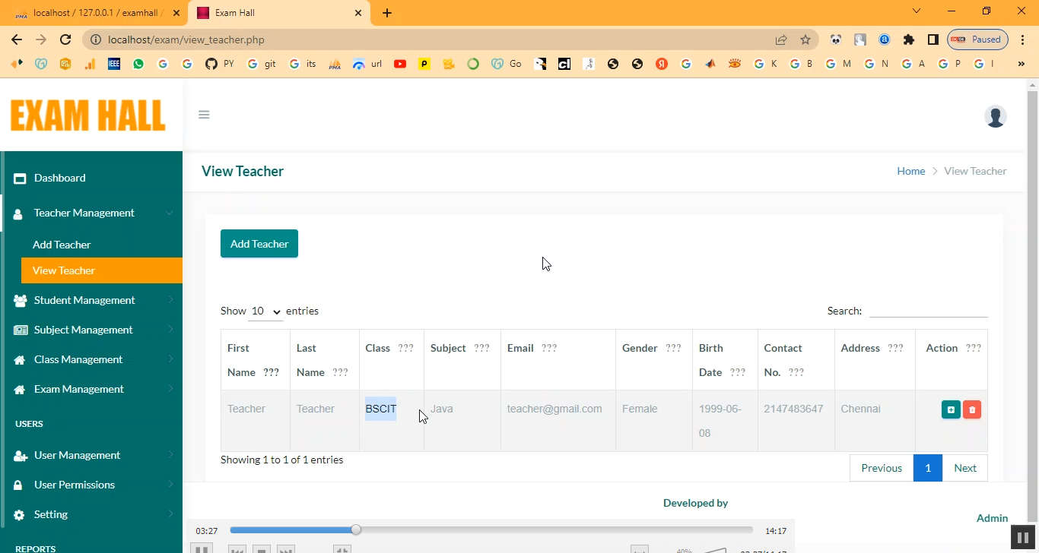Collapse the Teacher Management menu
The height and width of the screenshot is (553, 1039).
pyautogui.click(x=84, y=213)
